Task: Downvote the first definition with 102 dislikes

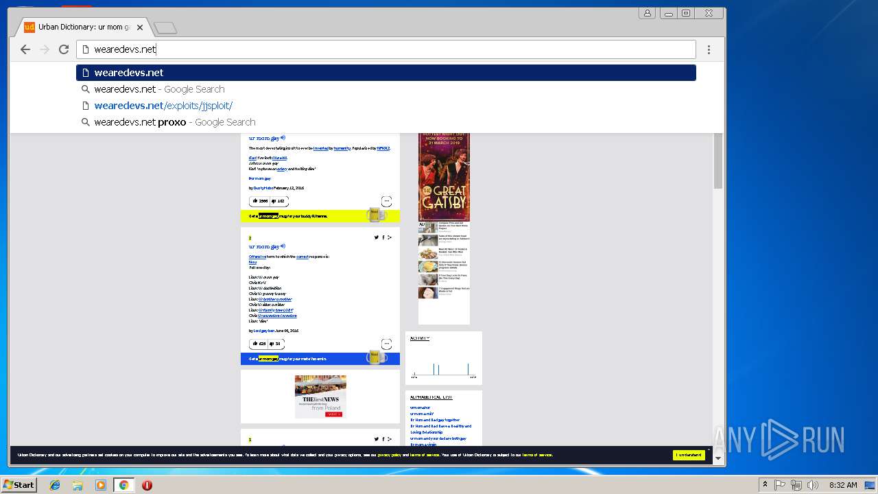Action: click(278, 201)
